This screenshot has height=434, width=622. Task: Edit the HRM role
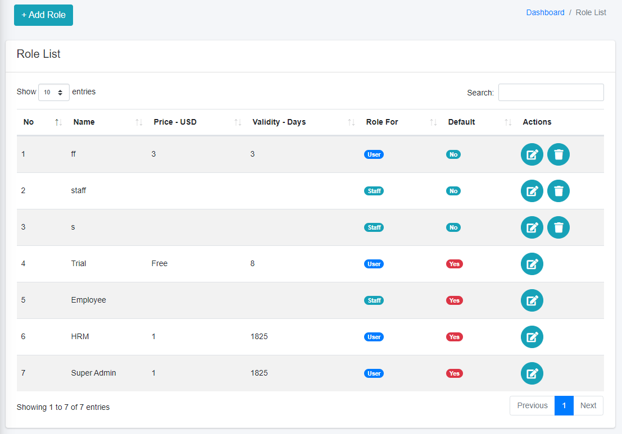click(532, 337)
